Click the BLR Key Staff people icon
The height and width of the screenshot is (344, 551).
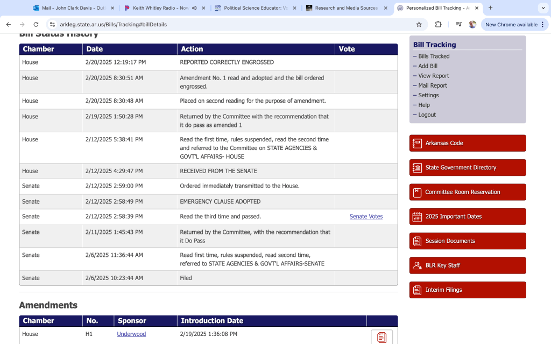click(x=417, y=266)
